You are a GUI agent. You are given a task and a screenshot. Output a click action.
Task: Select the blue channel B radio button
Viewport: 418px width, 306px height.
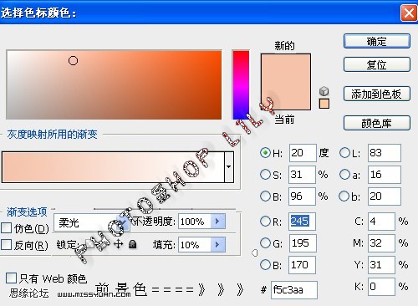point(265,264)
